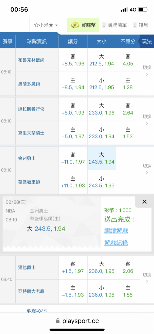This screenshot has width=154, height=334.
Task: Select 大 243.5 for Warriors vs Wizards
Action: click(x=102, y=158)
